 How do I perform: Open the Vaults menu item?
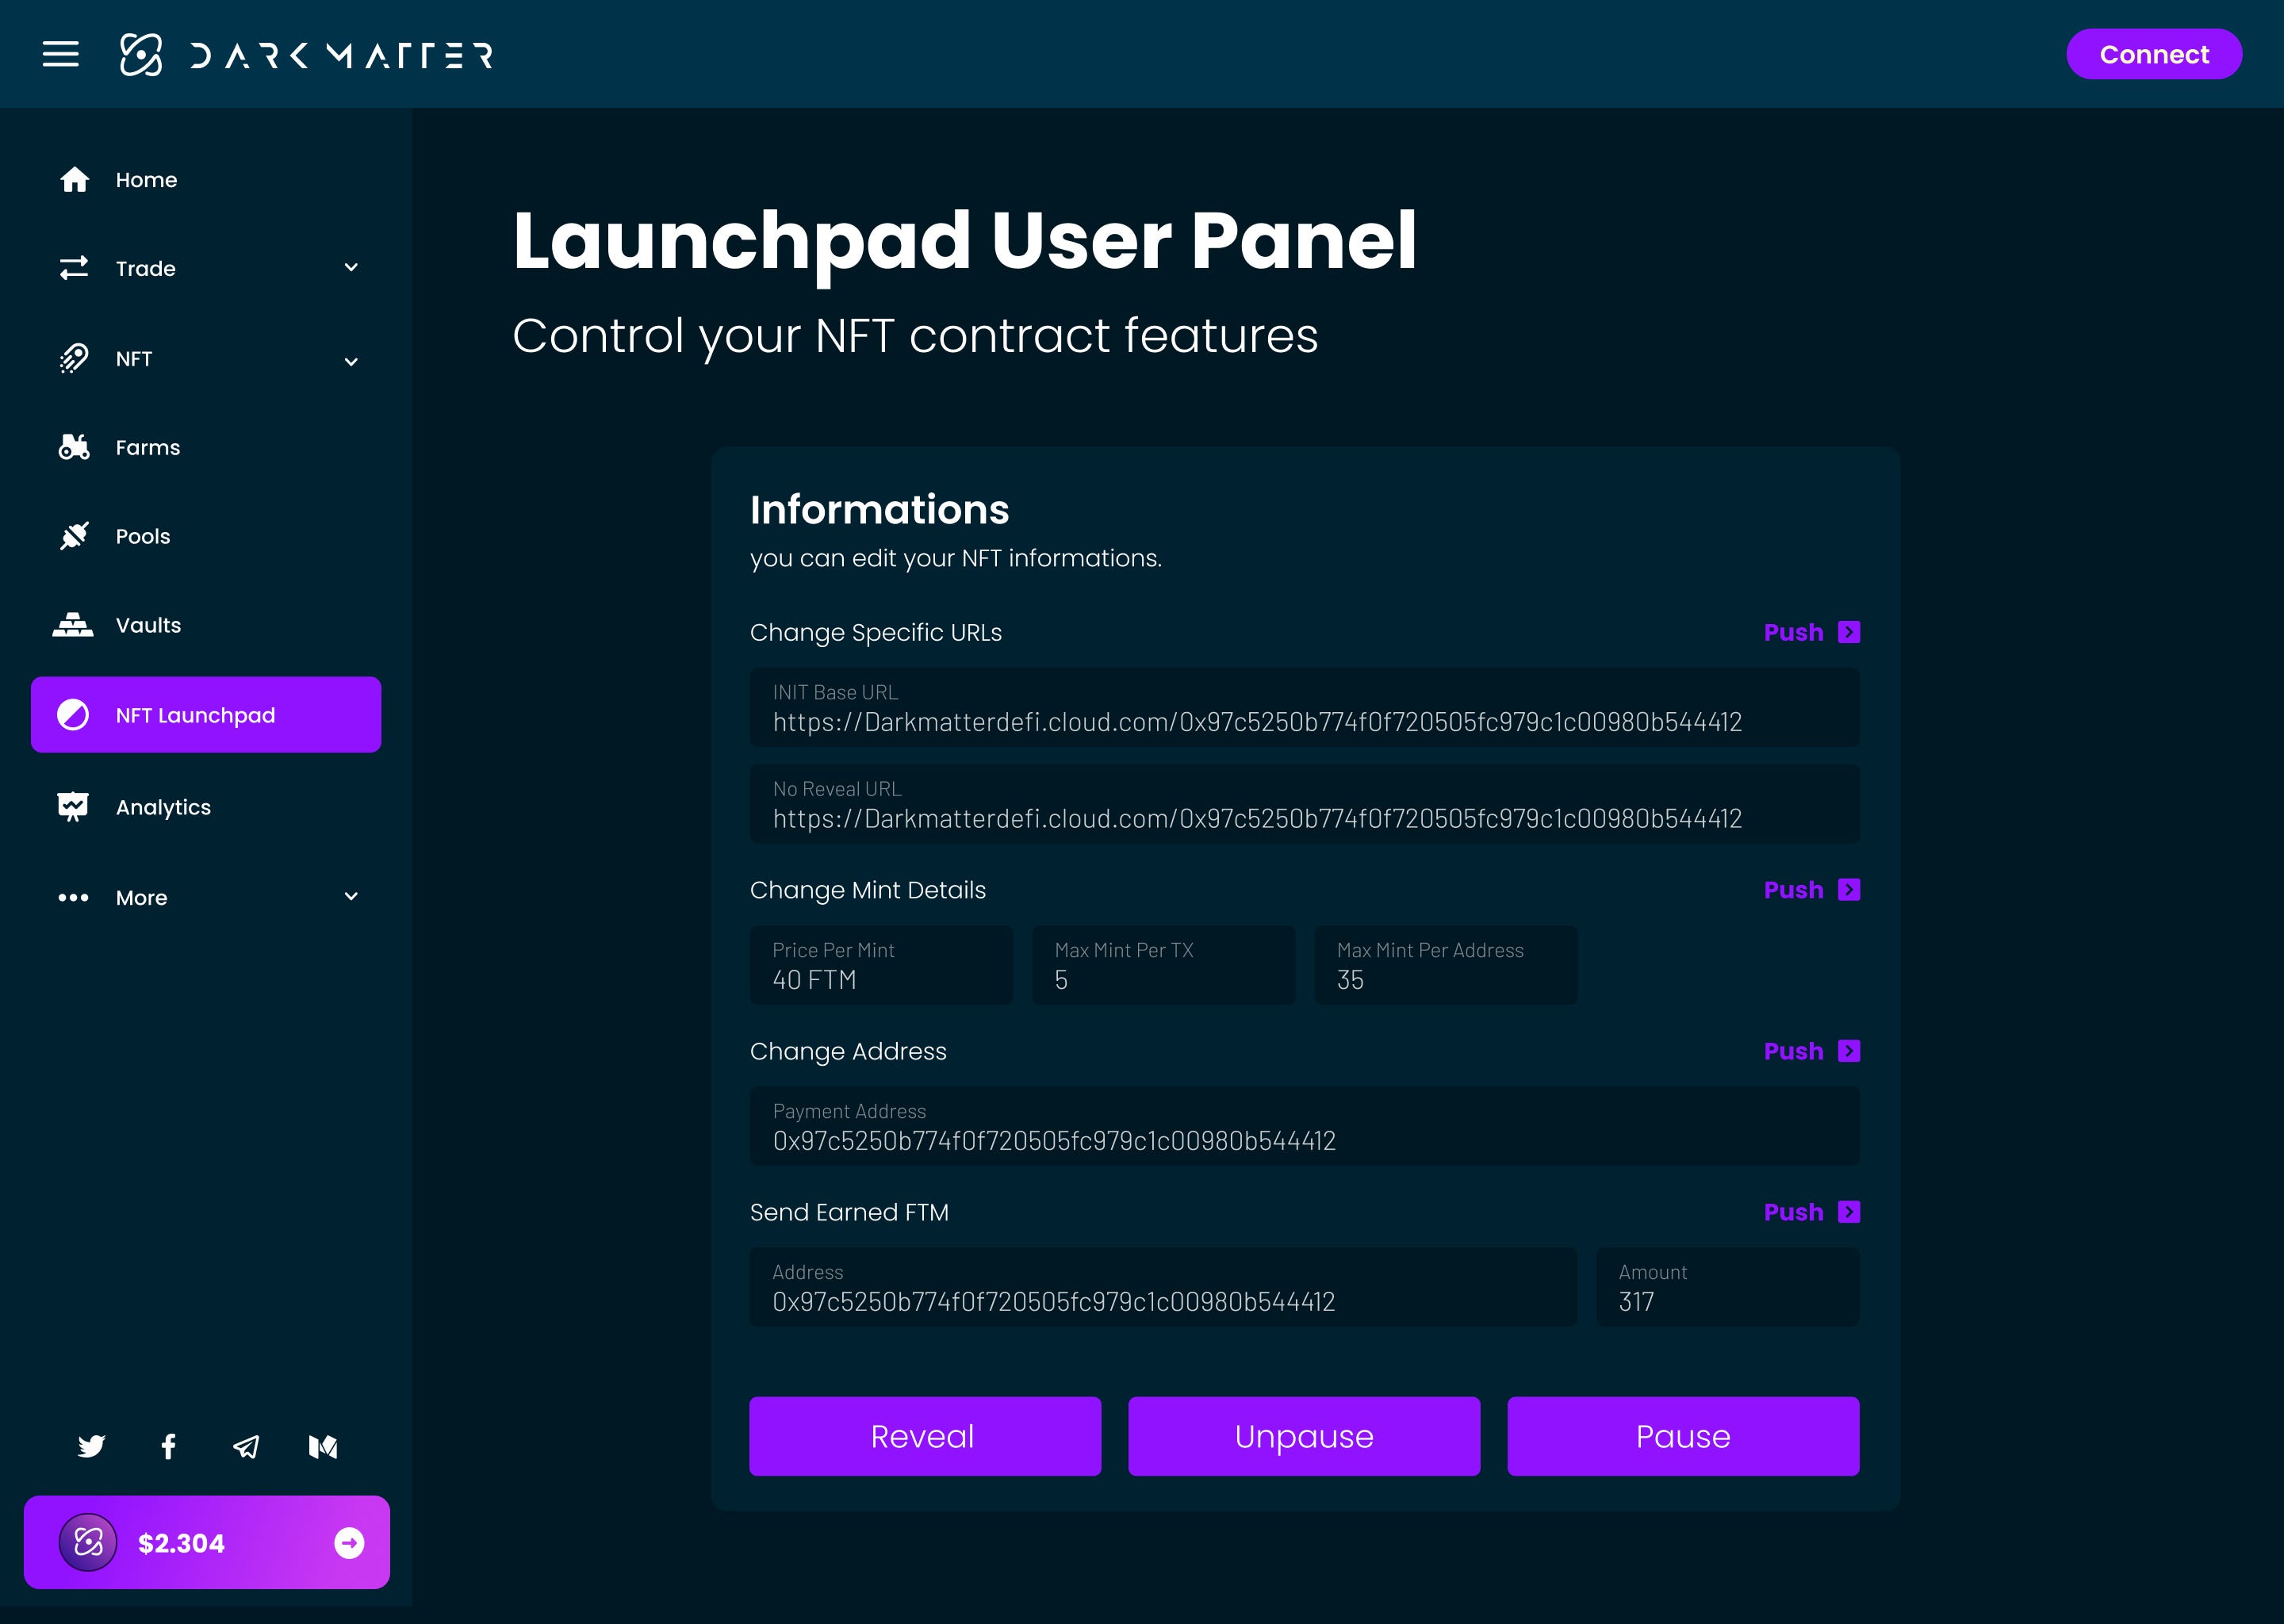coord(148,625)
